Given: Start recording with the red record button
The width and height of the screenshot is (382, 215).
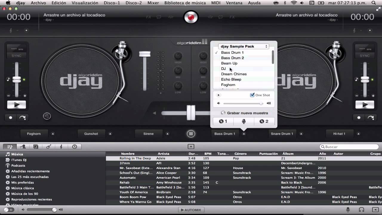Looking at the screenshot, I should (191, 17).
